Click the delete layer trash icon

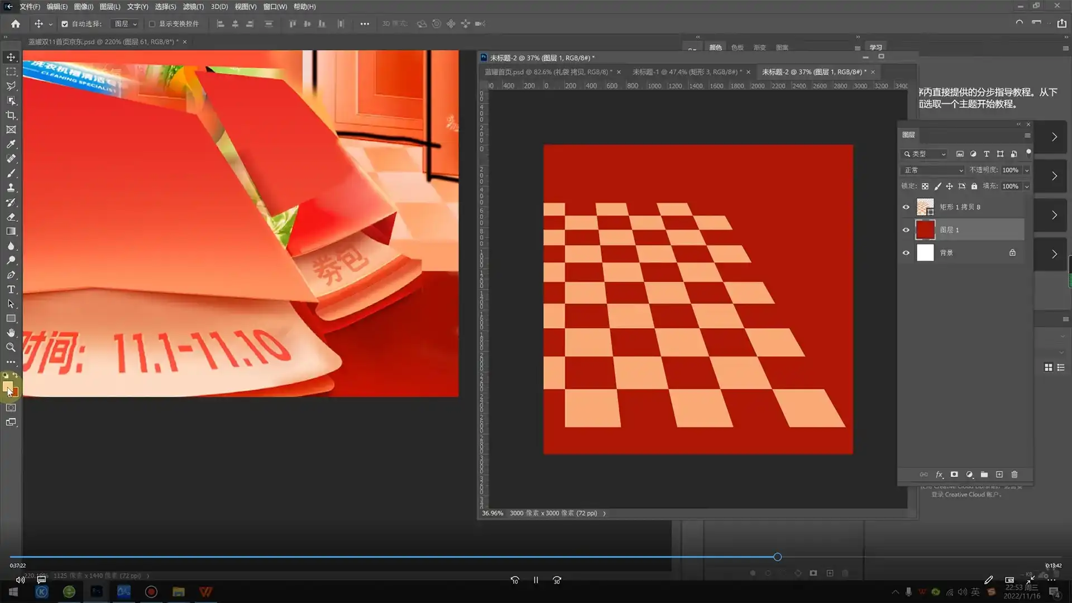tap(1014, 475)
